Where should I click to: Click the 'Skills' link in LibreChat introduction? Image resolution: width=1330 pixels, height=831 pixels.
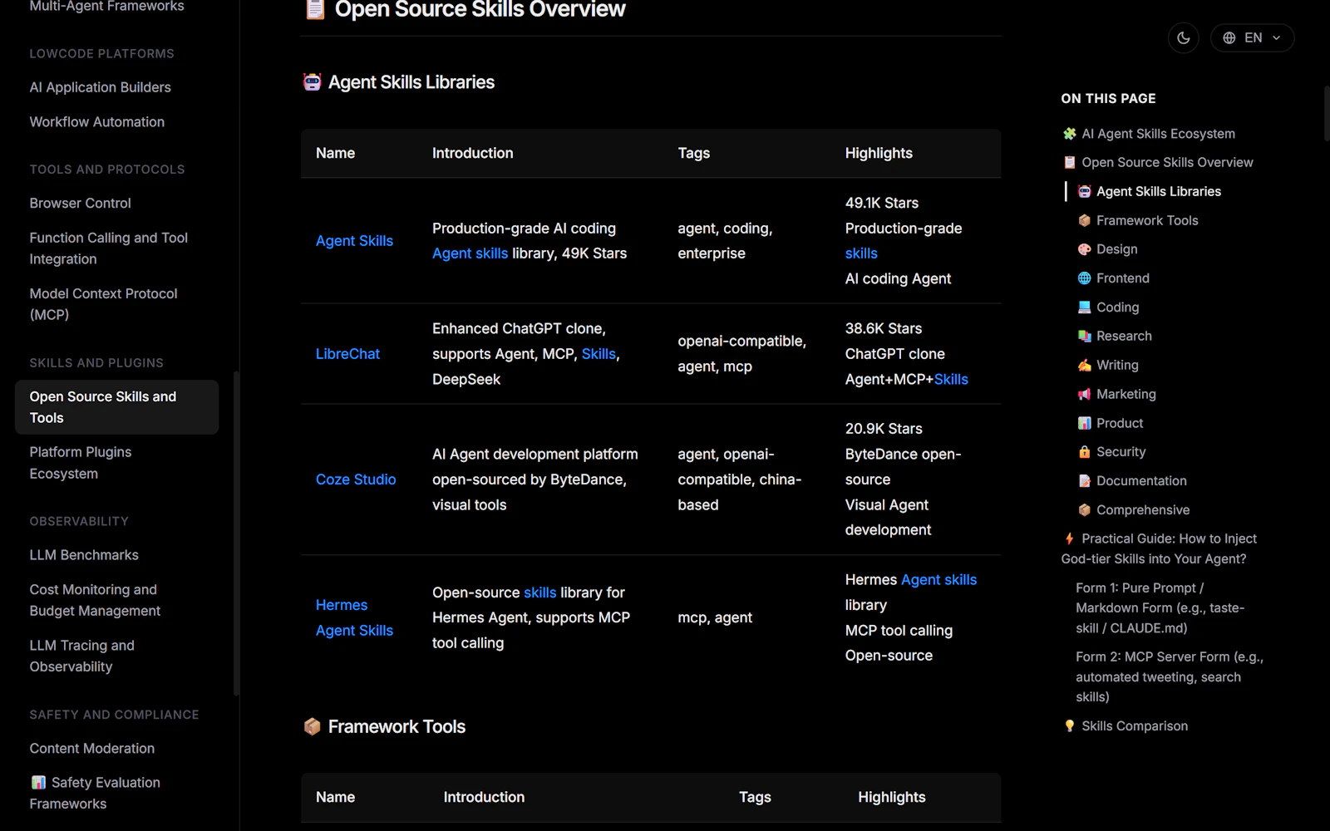pyautogui.click(x=598, y=354)
